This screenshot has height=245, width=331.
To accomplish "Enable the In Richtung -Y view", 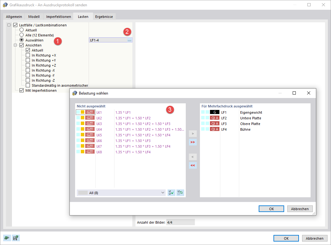I will click(x=28, y=75).
